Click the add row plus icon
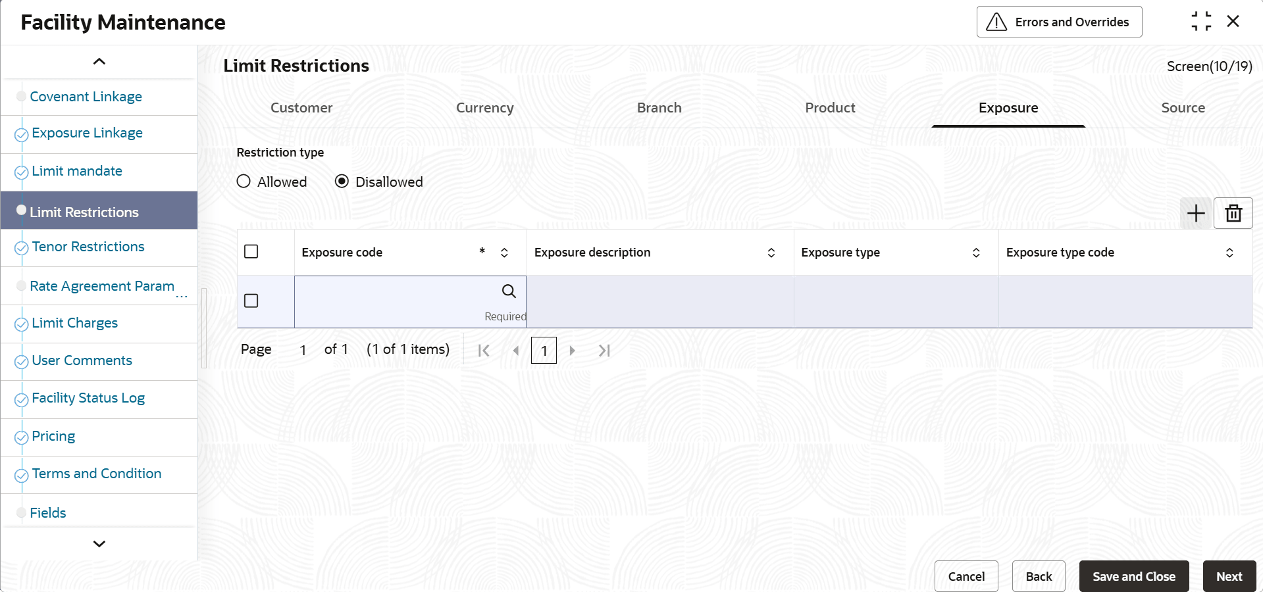 click(1195, 213)
